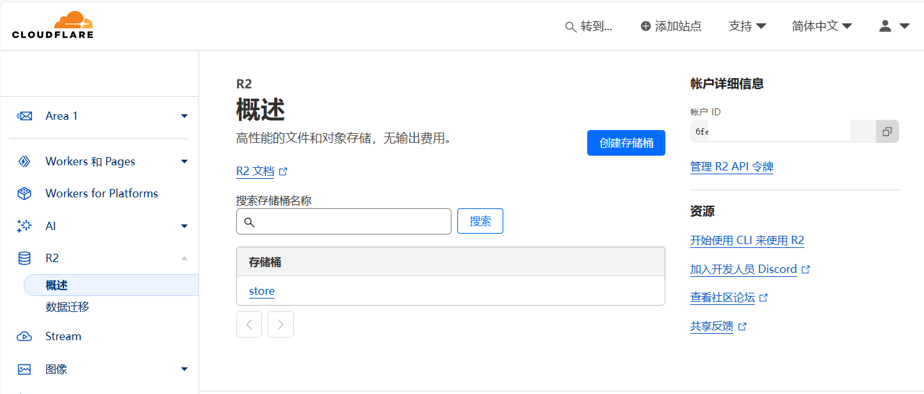The width and height of the screenshot is (924, 394).
Task: Click the 帐户详细信息 heading
Action: (727, 83)
